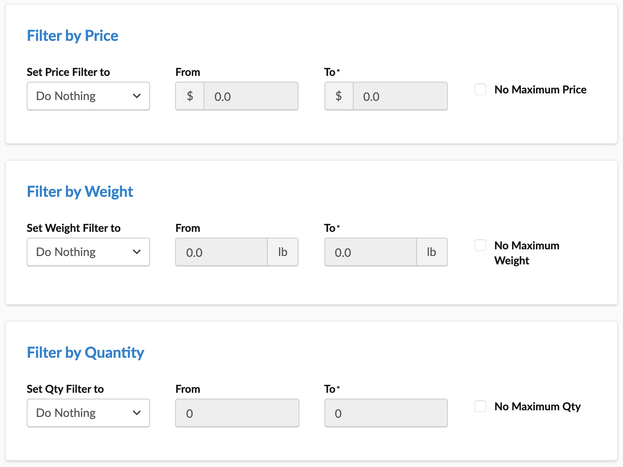Click the No Maximum Price label text

click(x=540, y=90)
